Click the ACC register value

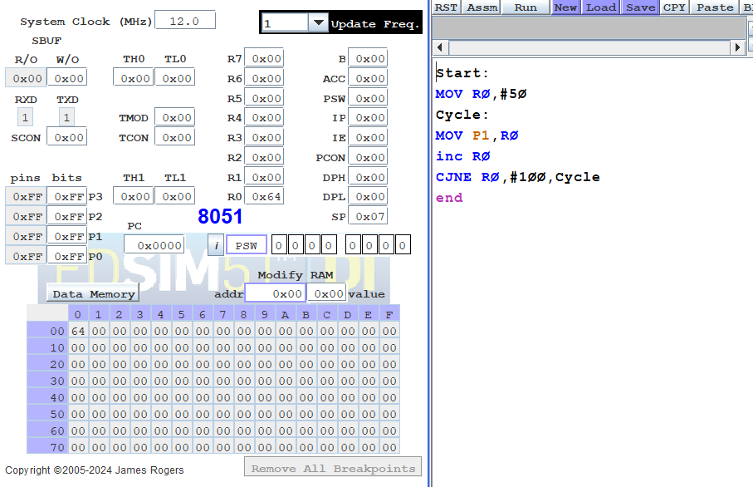(x=368, y=78)
